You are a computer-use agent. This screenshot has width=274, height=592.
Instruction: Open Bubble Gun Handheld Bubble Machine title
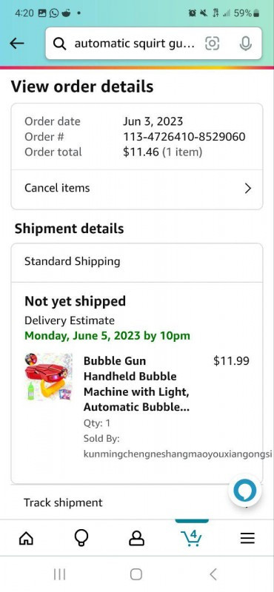136,383
